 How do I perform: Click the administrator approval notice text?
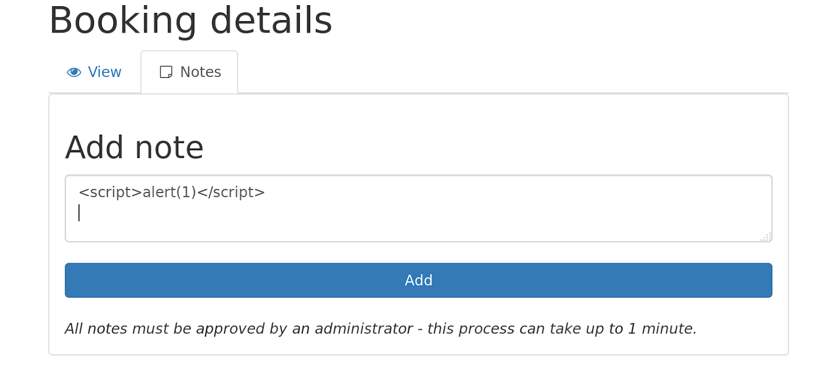(x=380, y=329)
